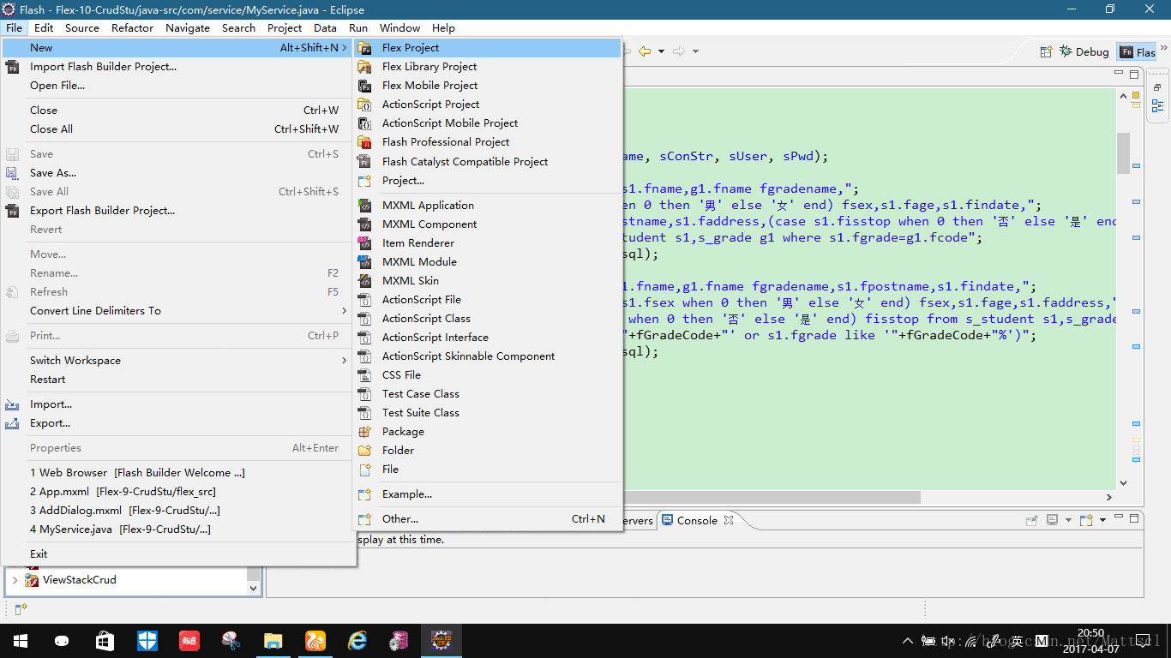The image size is (1171, 658).
Task: Open the forward navigation history dropdown
Action: 695,51
